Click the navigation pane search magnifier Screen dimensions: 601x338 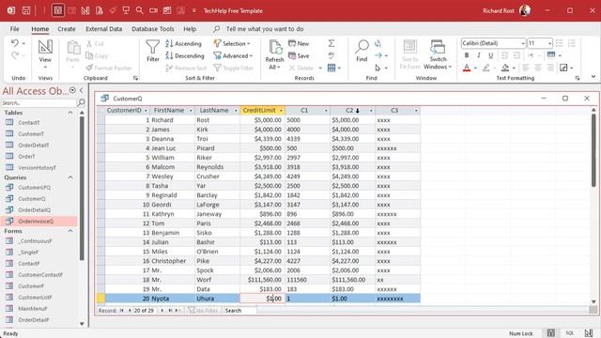point(81,102)
